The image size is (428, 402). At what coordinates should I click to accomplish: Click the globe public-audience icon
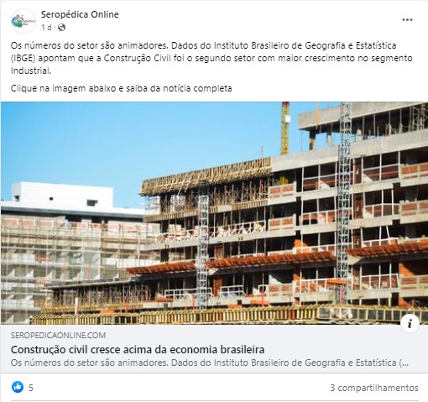point(61,28)
